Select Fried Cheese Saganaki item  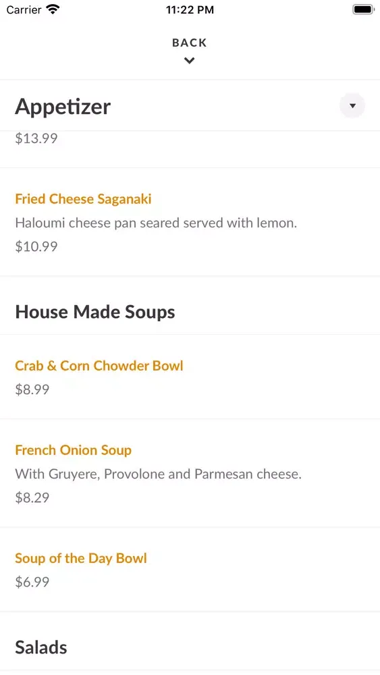[83, 199]
